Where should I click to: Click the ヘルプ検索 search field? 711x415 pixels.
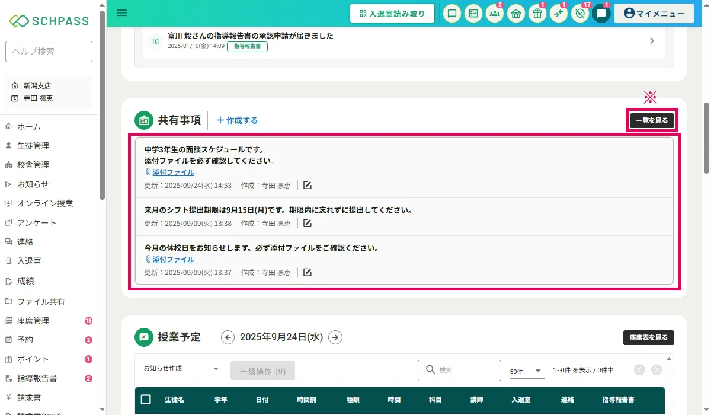[x=49, y=52]
